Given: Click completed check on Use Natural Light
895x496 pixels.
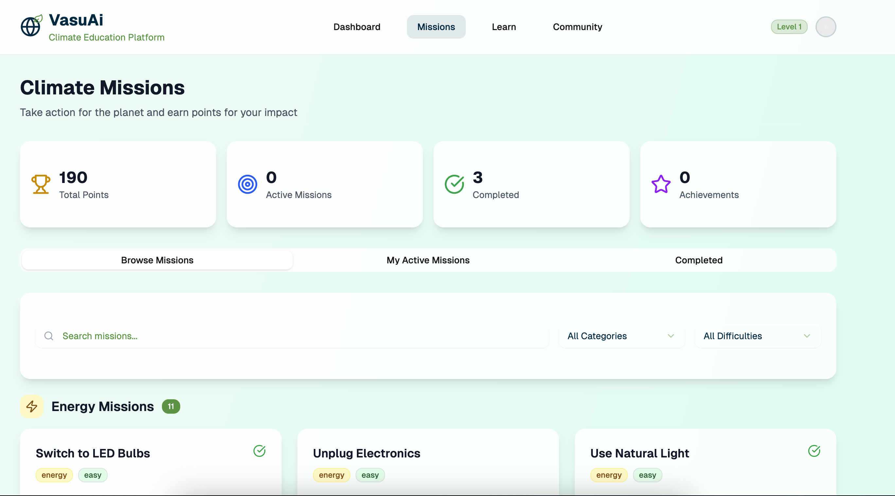Looking at the screenshot, I should coord(814,451).
